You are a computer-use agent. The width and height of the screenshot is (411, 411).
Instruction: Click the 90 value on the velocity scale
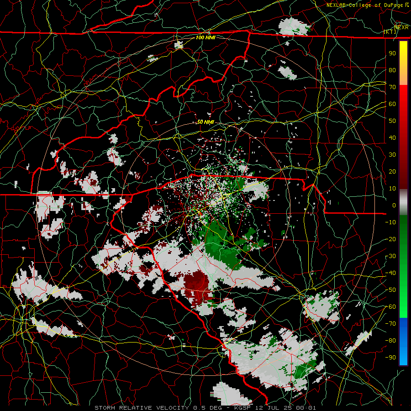coord(392,53)
